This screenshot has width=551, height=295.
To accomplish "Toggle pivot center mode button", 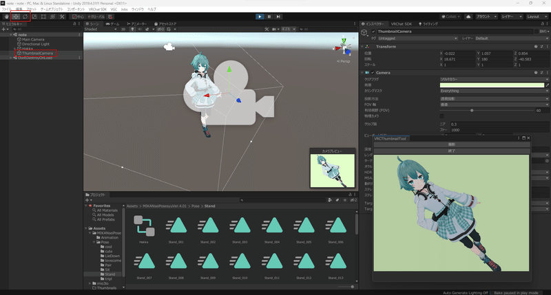I will 78,17.
